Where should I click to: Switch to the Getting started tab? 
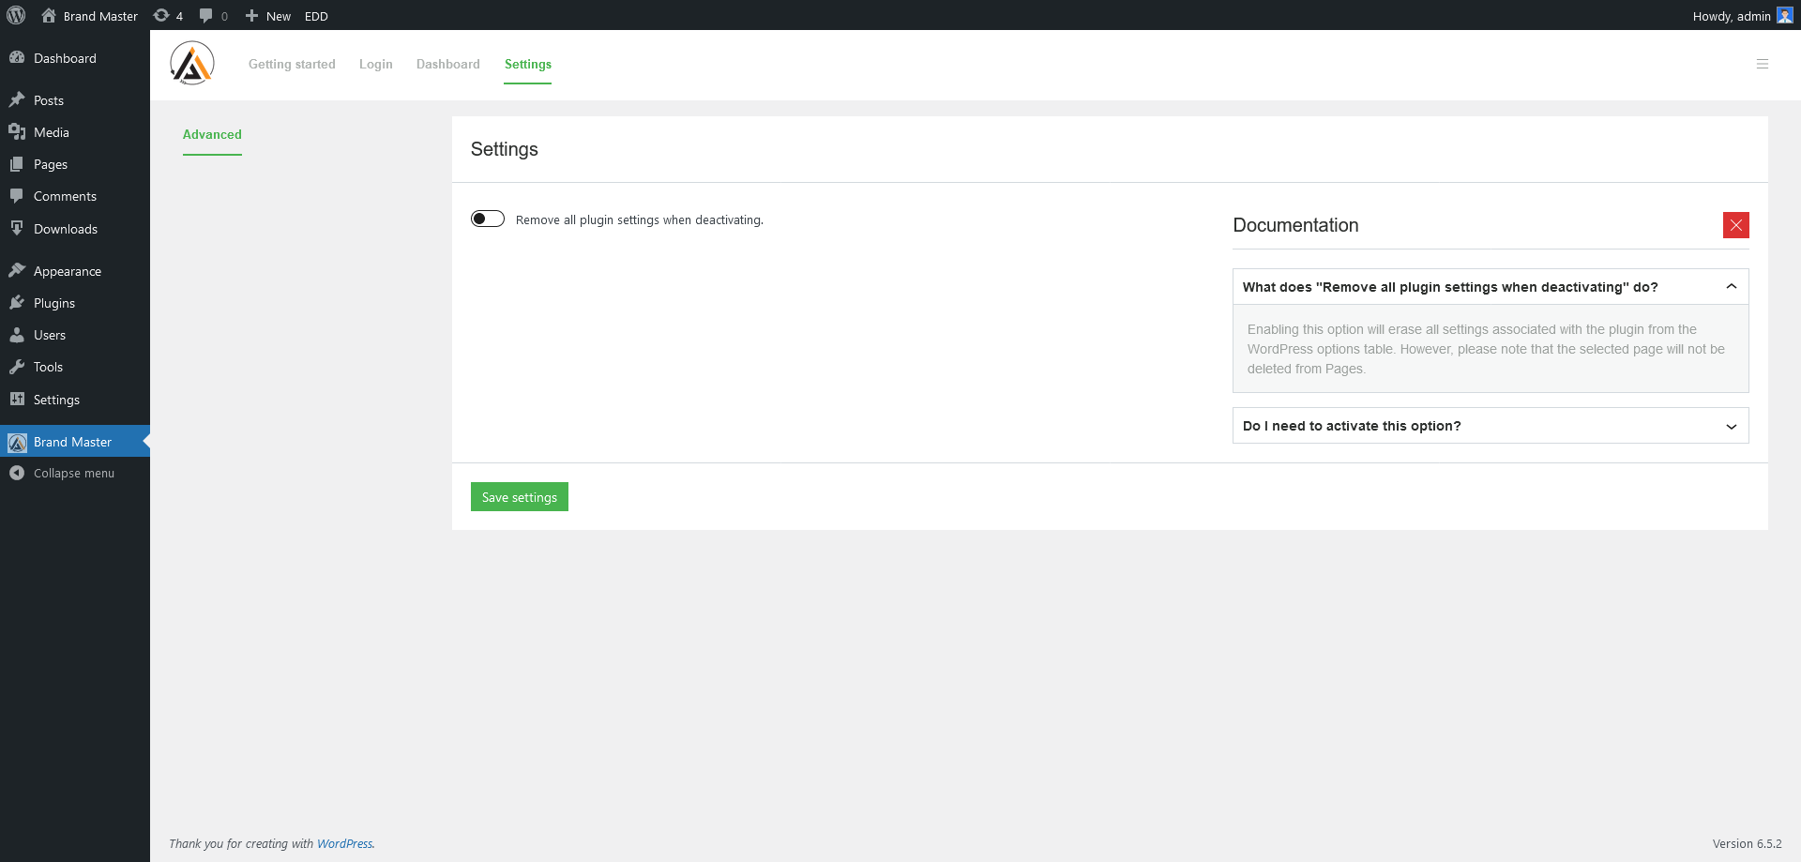292,64
